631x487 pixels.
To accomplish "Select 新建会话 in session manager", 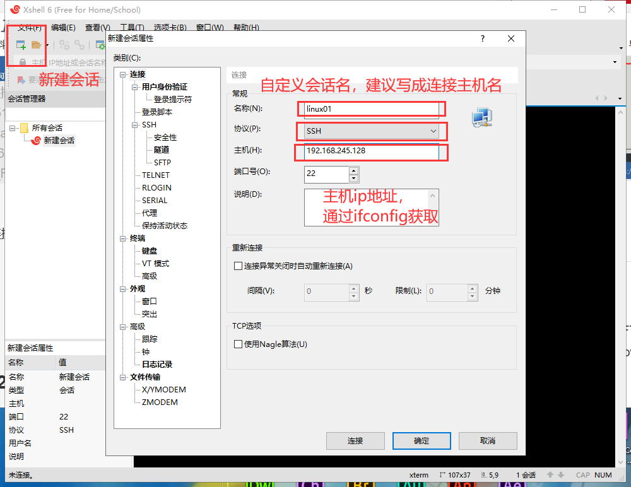I will (59, 141).
